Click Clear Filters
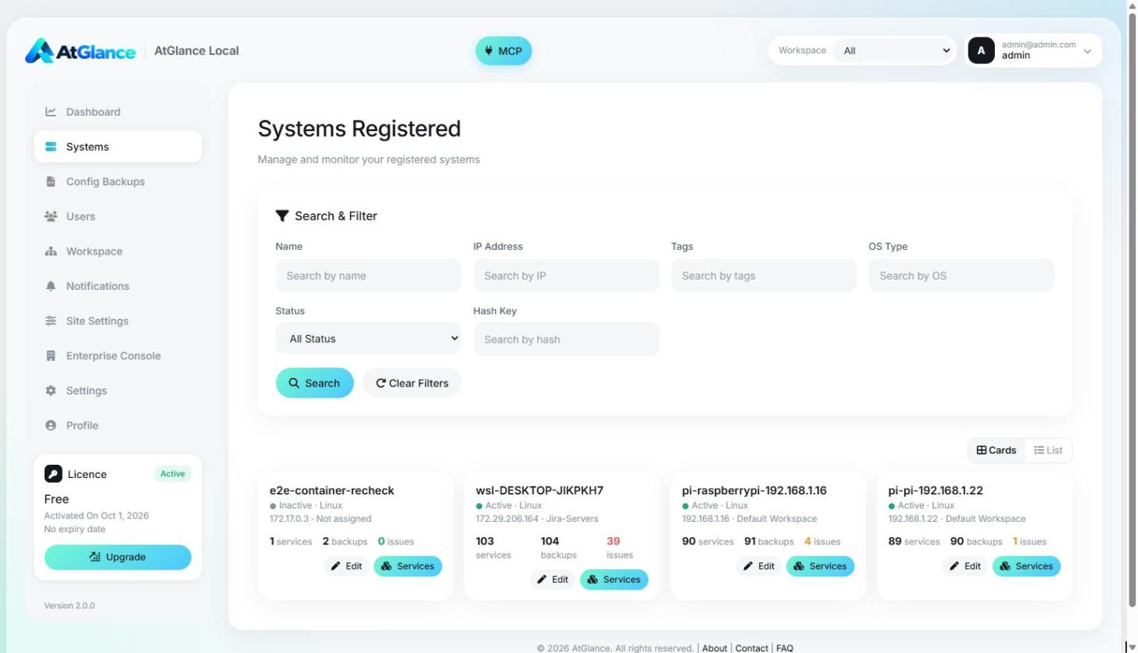The height and width of the screenshot is (653, 1138). [412, 384]
